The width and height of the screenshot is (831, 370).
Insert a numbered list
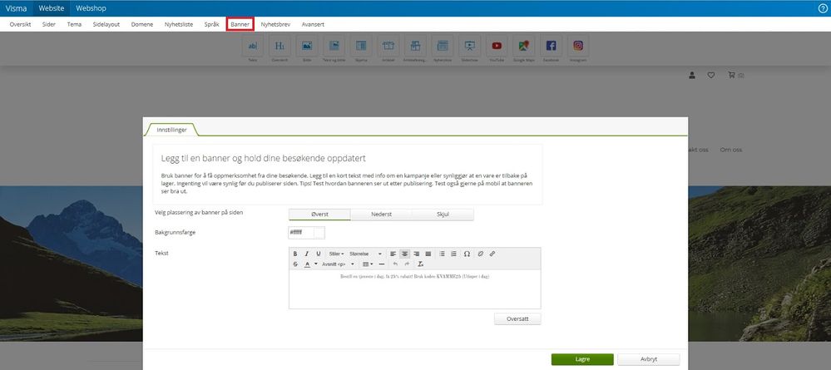pos(453,254)
